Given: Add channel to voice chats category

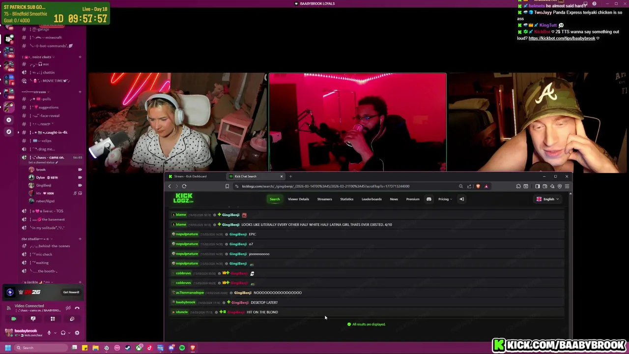Looking at the screenshot, I should (80, 57).
